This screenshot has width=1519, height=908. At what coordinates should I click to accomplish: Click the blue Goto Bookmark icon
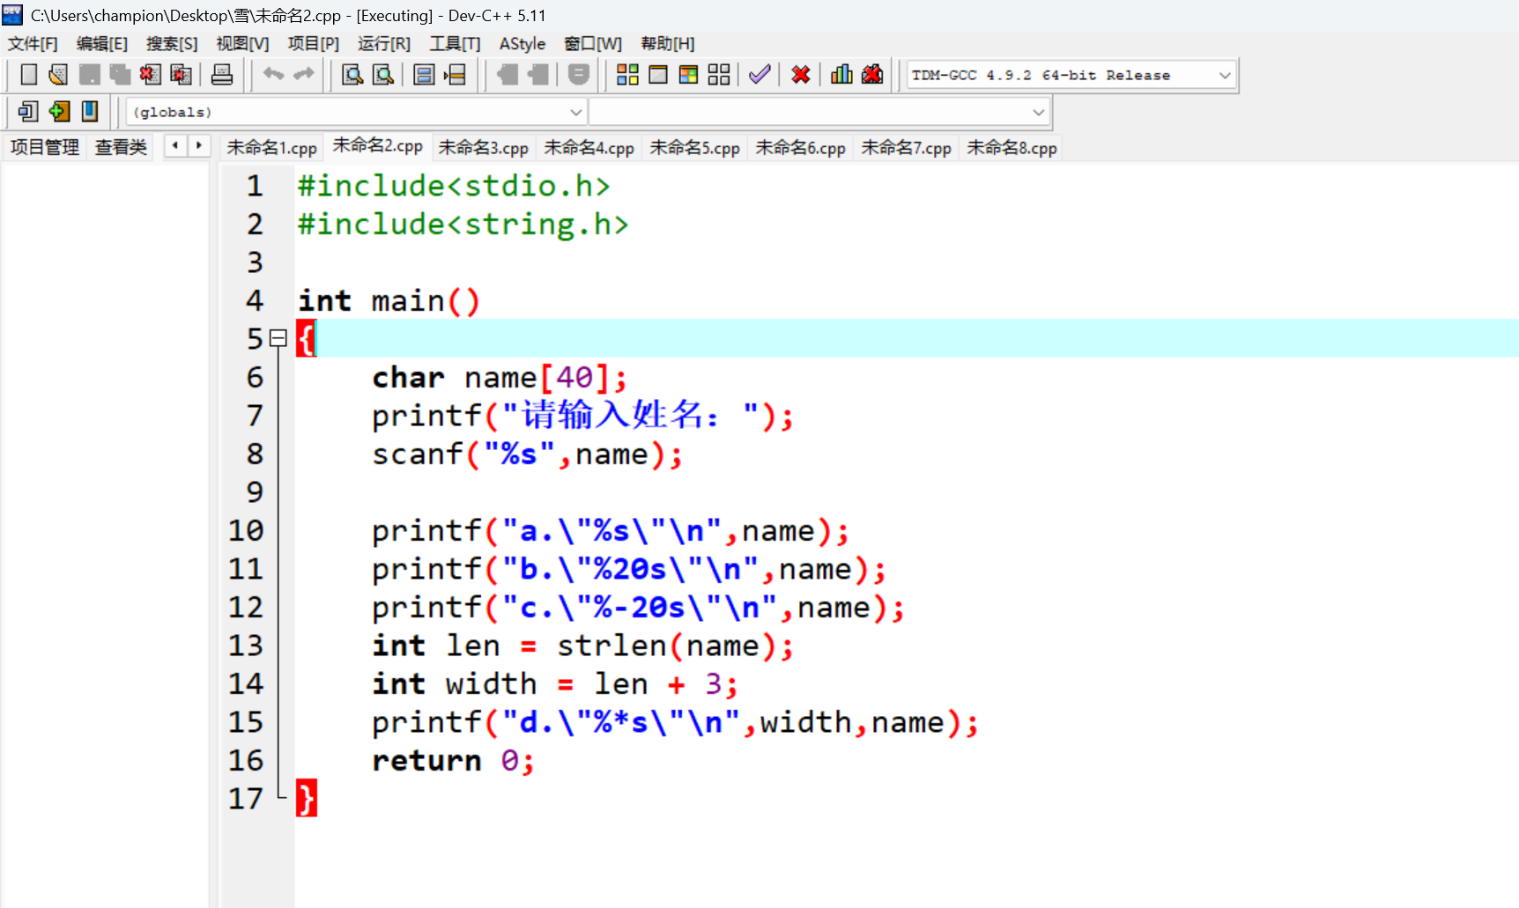90,112
